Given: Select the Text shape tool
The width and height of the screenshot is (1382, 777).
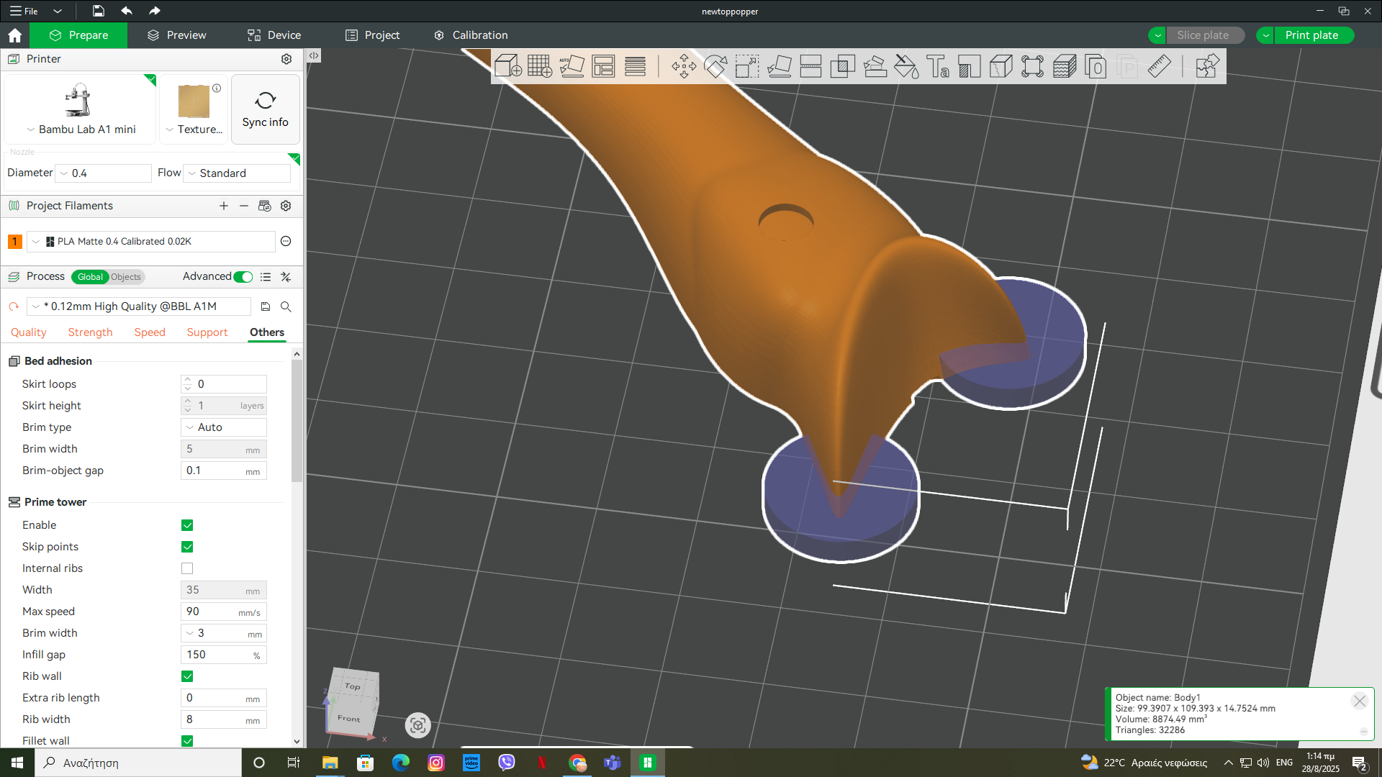Looking at the screenshot, I should 938,66.
